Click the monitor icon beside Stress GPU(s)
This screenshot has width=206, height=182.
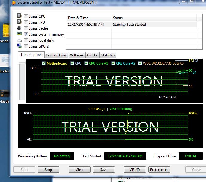tap(19, 46)
